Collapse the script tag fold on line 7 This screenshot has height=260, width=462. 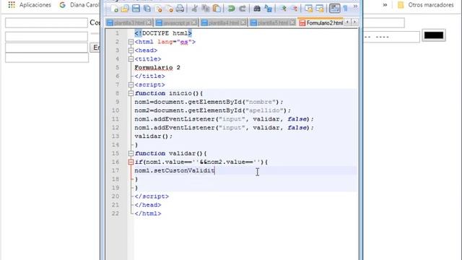(131, 85)
